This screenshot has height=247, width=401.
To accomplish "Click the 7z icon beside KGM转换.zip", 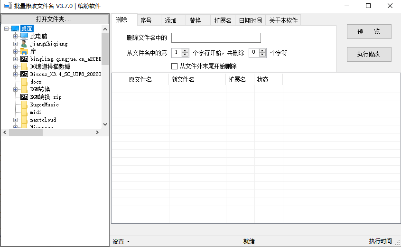I will point(24,97).
